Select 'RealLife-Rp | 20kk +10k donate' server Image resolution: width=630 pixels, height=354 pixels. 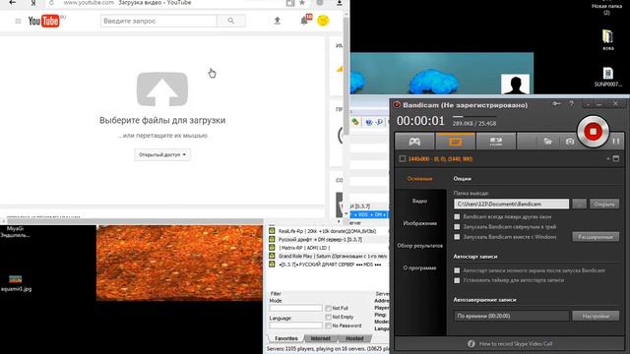pyautogui.click(x=328, y=231)
